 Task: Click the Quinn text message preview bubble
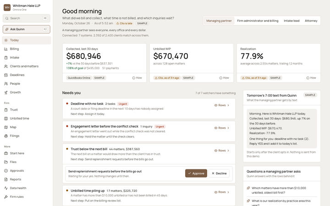coord(282,129)
